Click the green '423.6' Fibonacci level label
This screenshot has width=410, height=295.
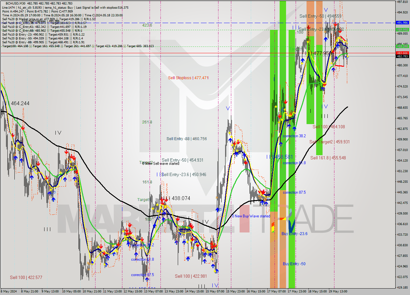[147, 25]
